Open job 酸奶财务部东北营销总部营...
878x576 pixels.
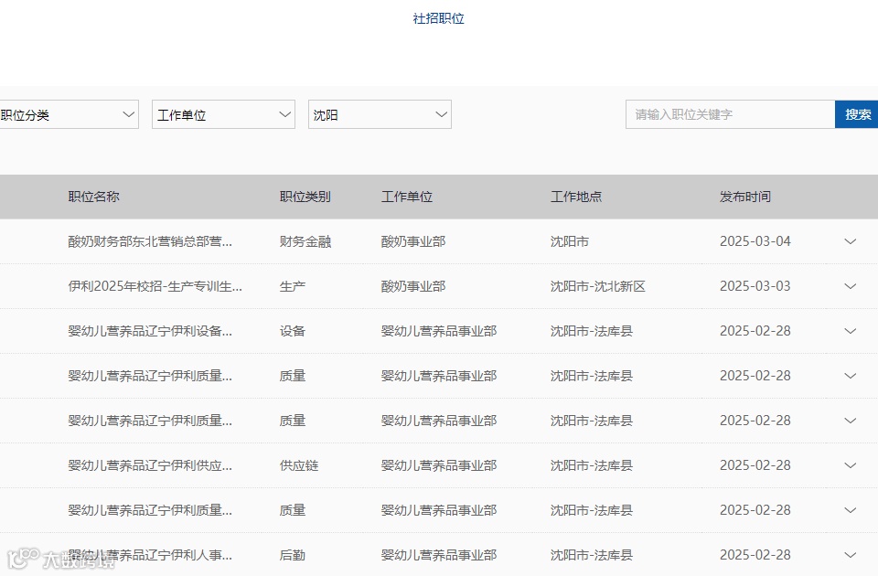click(x=150, y=241)
